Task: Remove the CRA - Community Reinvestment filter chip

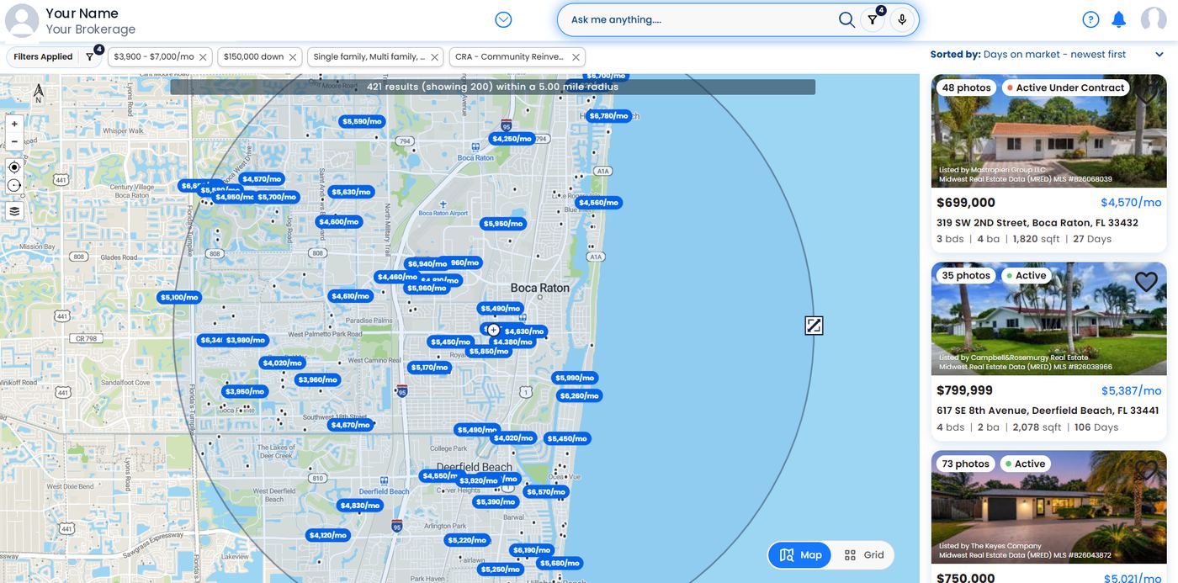Action: coord(576,57)
